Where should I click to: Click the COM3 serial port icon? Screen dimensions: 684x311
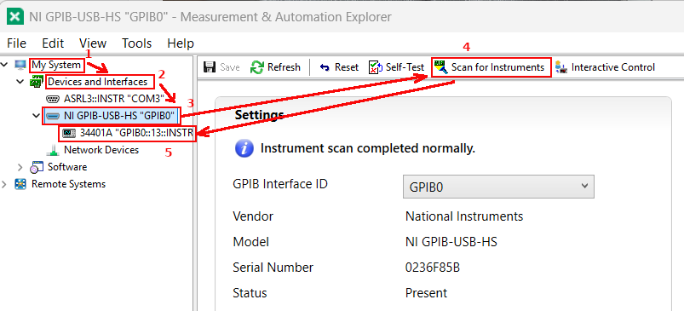[x=53, y=99]
